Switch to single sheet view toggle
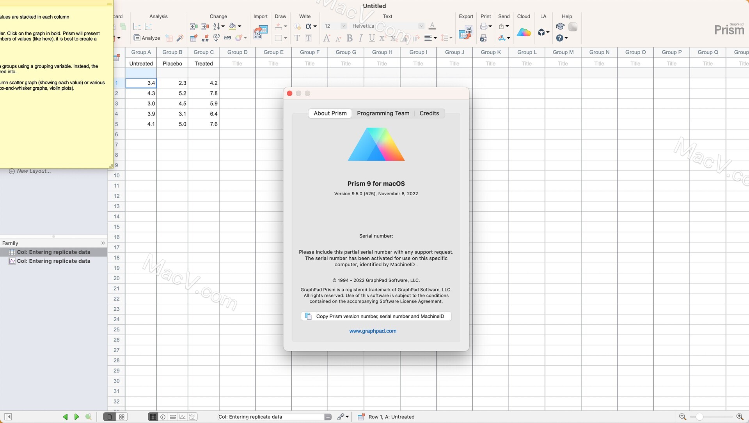Screen dimensions: 749x423 point(110,417)
